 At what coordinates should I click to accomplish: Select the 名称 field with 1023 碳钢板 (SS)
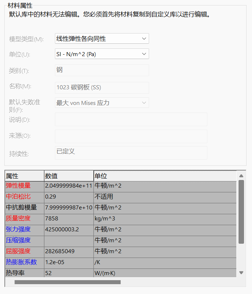pos(102,87)
